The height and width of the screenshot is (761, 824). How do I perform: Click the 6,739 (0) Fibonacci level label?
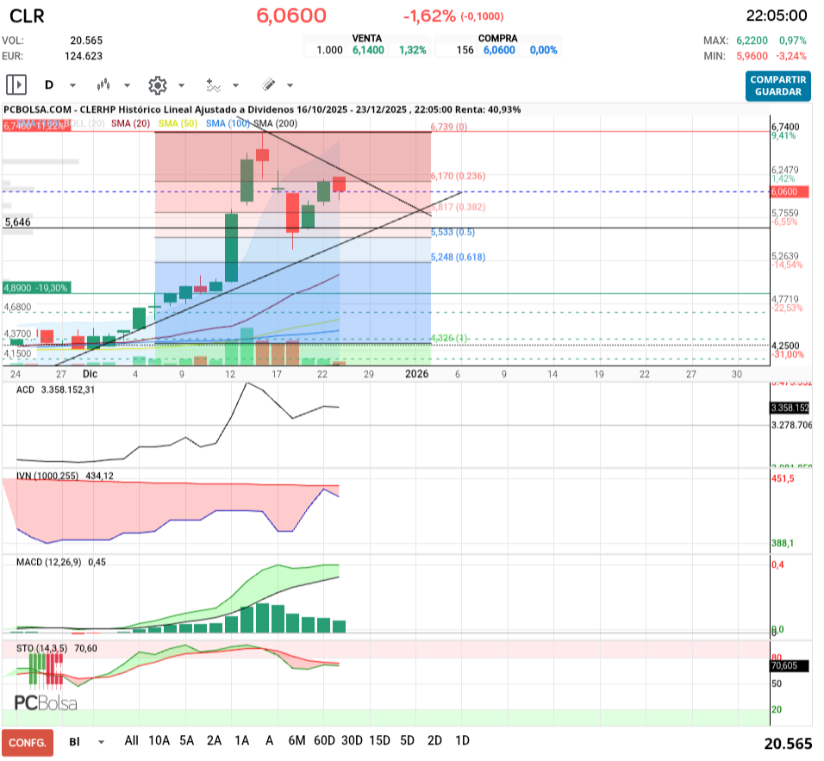pos(449,127)
